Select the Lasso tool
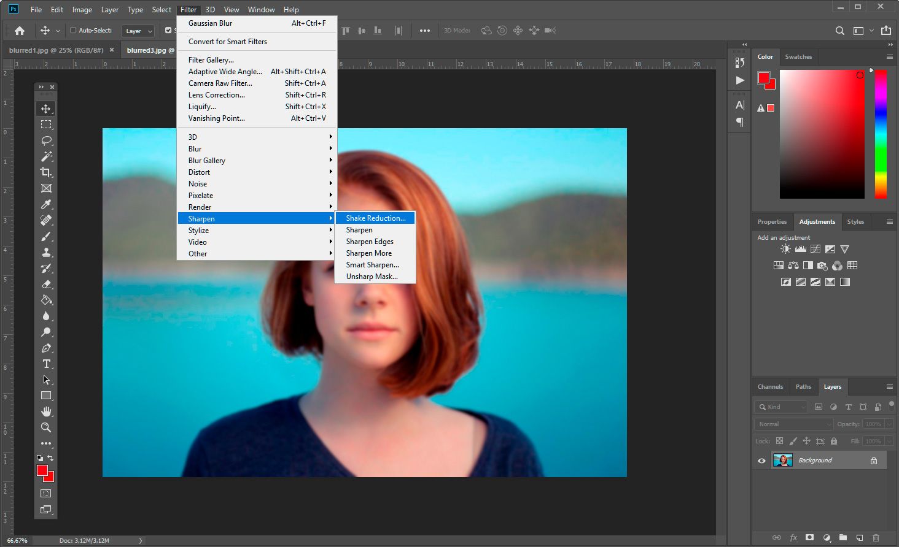The width and height of the screenshot is (899, 547). [45, 140]
